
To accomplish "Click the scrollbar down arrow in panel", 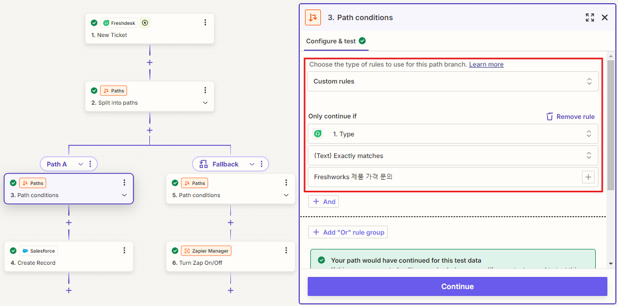I will (611, 263).
